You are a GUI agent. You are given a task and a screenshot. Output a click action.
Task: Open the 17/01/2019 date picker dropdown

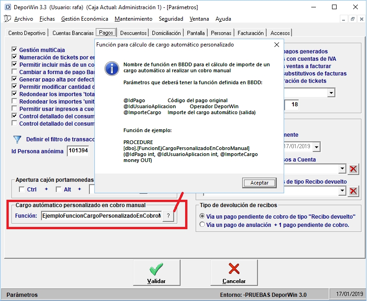316,147
